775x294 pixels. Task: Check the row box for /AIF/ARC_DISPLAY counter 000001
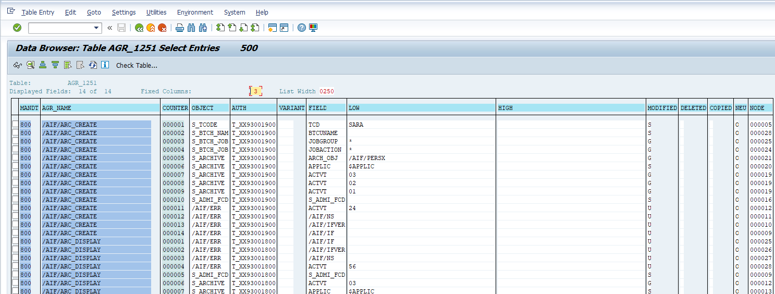[15, 241]
